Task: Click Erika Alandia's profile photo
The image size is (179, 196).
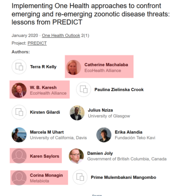Action: point(104,135)
